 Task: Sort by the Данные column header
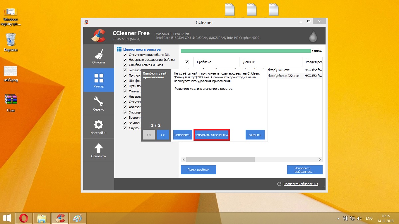(x=270, y=62)
